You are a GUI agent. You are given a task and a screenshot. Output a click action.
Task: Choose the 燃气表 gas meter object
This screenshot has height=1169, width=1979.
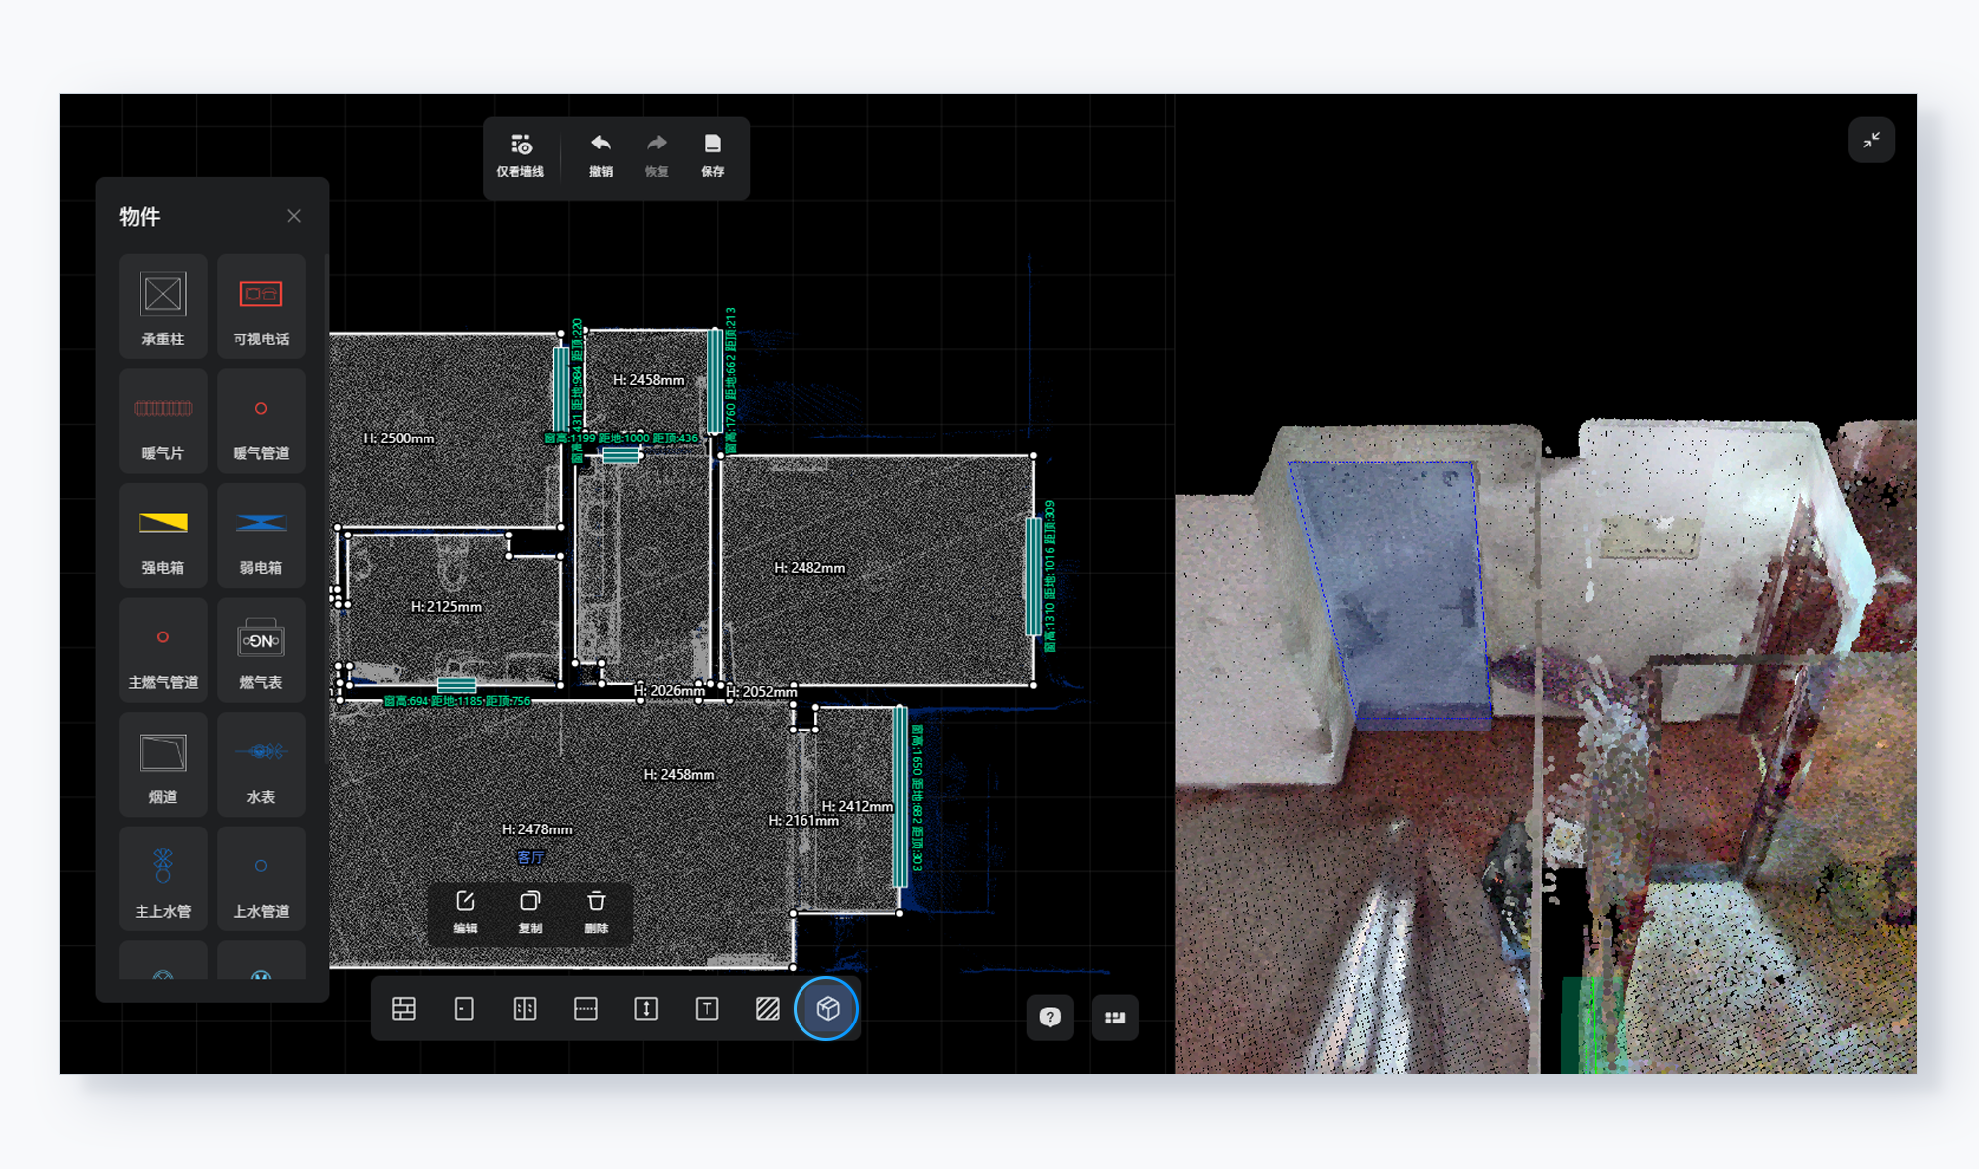click(x=261, y=649)
